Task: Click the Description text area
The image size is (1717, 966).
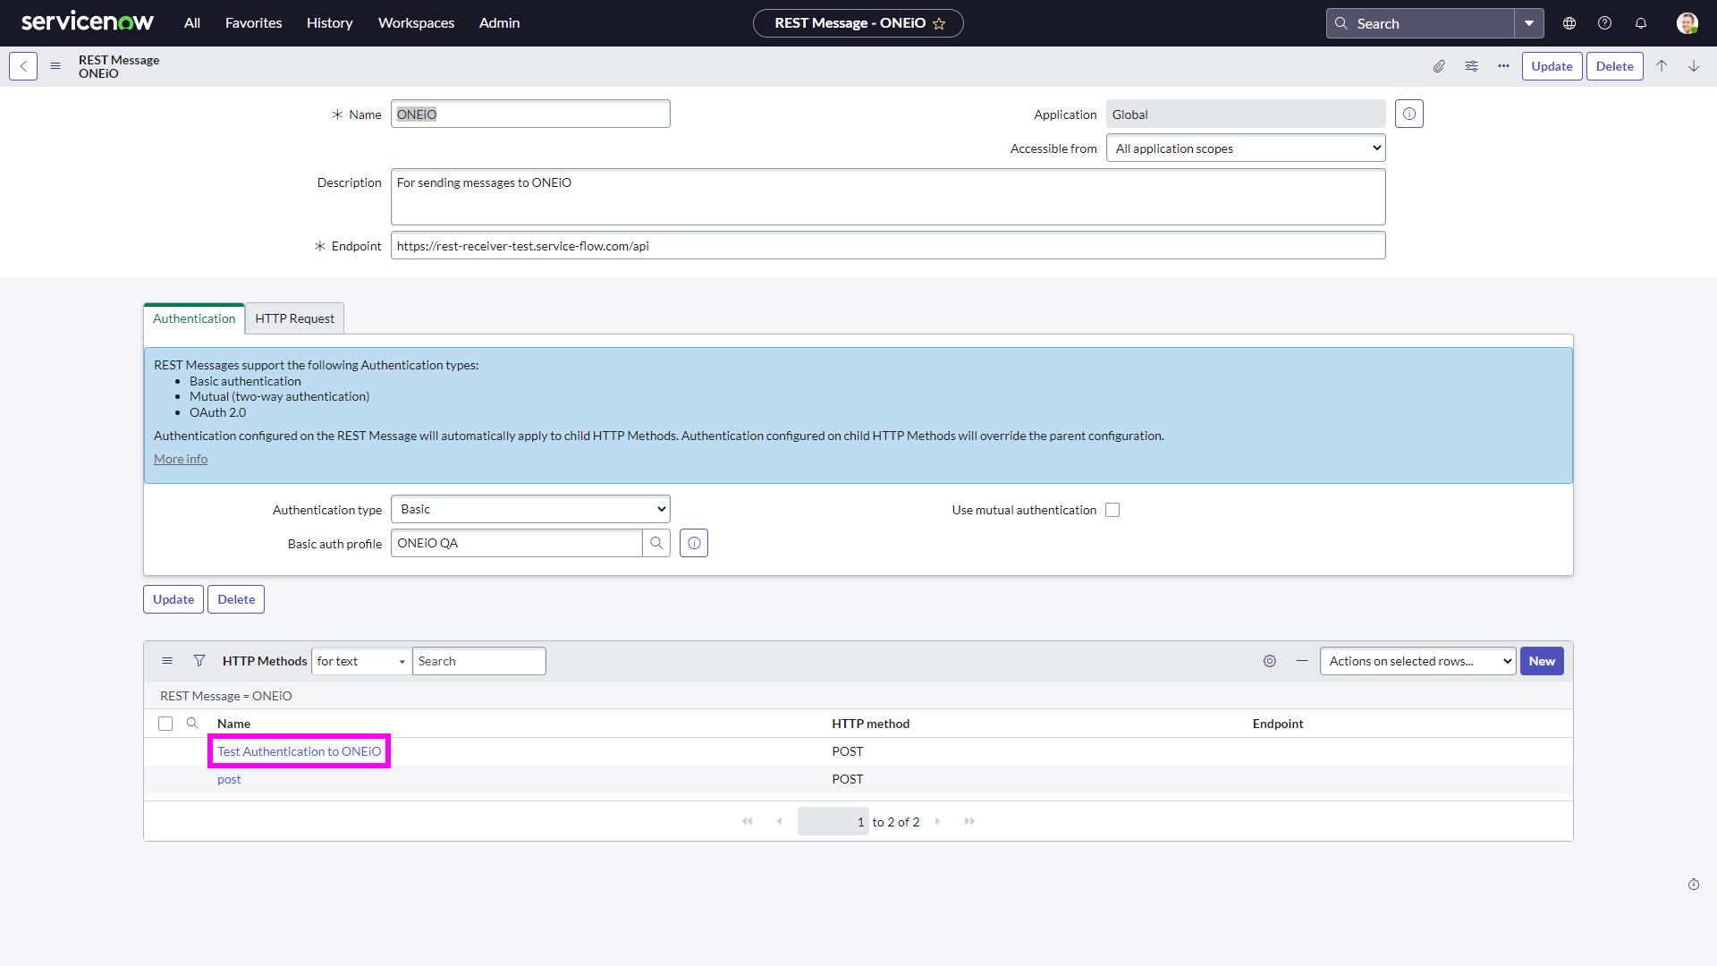Action: [x=888, y=197]
